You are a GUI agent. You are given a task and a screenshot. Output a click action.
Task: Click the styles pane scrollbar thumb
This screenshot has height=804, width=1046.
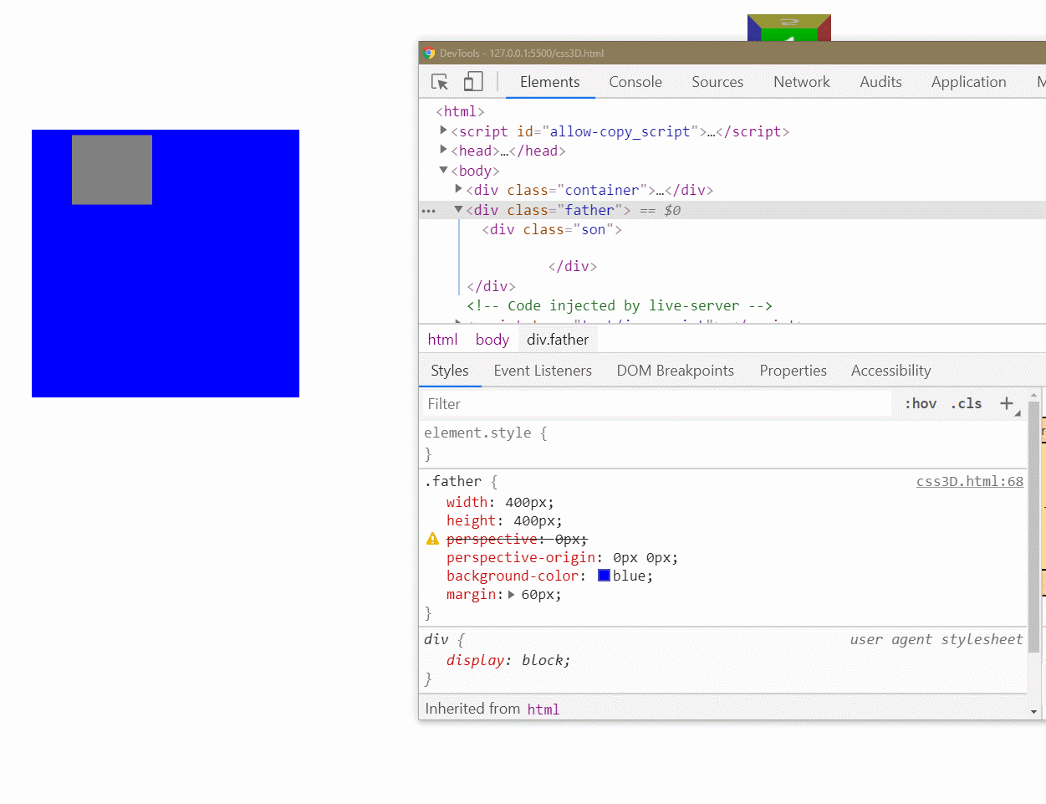pyautogui.click(x=1034, y=526)
